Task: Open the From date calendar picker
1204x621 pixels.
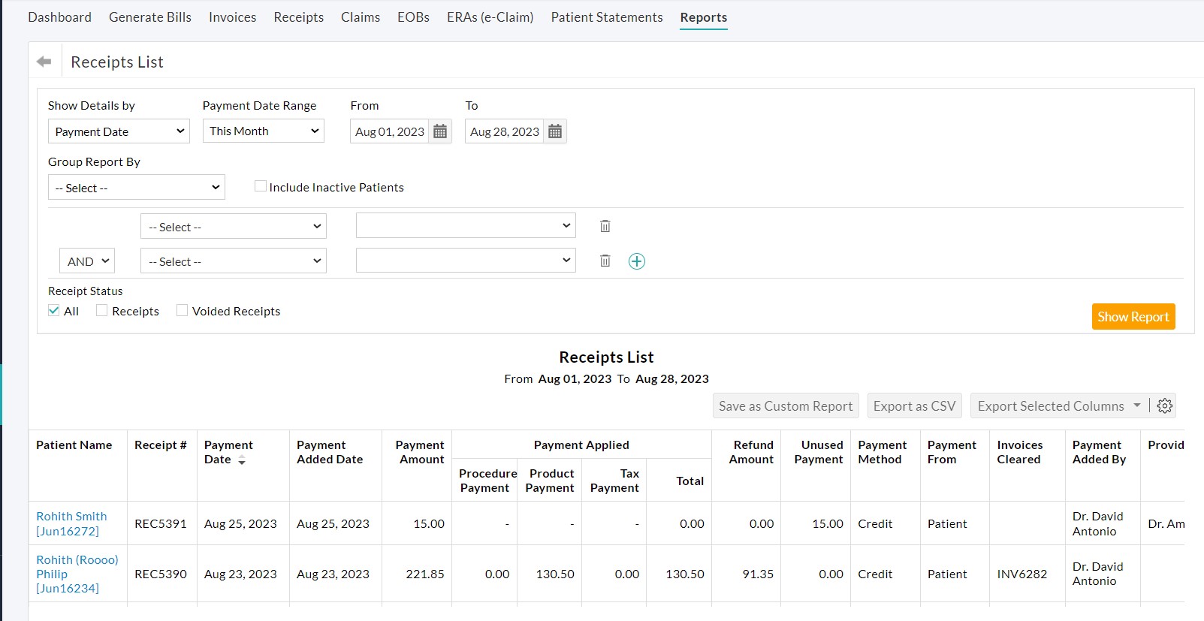Action: click(440, 131)
